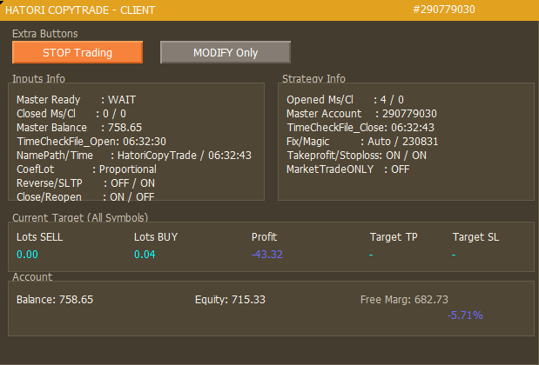
Task: Click the NamePath/Time HatoriCopyTrade row
Action: point(134,156)
